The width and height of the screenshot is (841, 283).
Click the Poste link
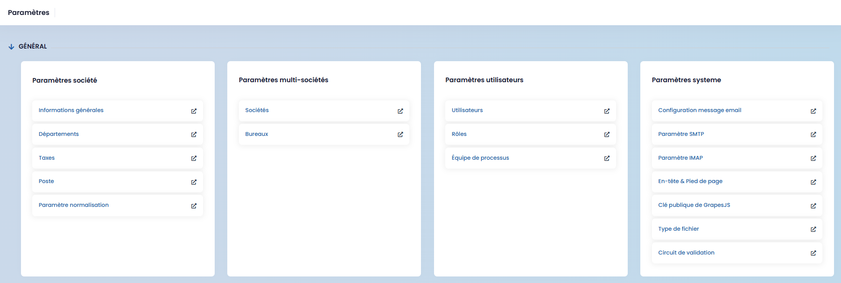click(x=46, y=181)
